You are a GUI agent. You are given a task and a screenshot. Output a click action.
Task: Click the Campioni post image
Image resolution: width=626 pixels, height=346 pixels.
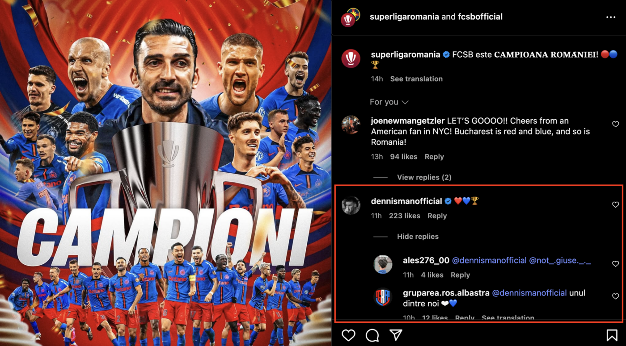pos(166,173)
